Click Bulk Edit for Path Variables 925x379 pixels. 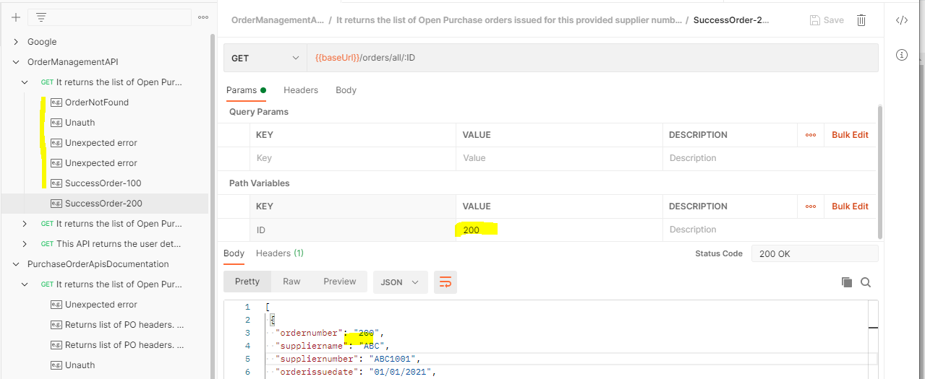850,206
